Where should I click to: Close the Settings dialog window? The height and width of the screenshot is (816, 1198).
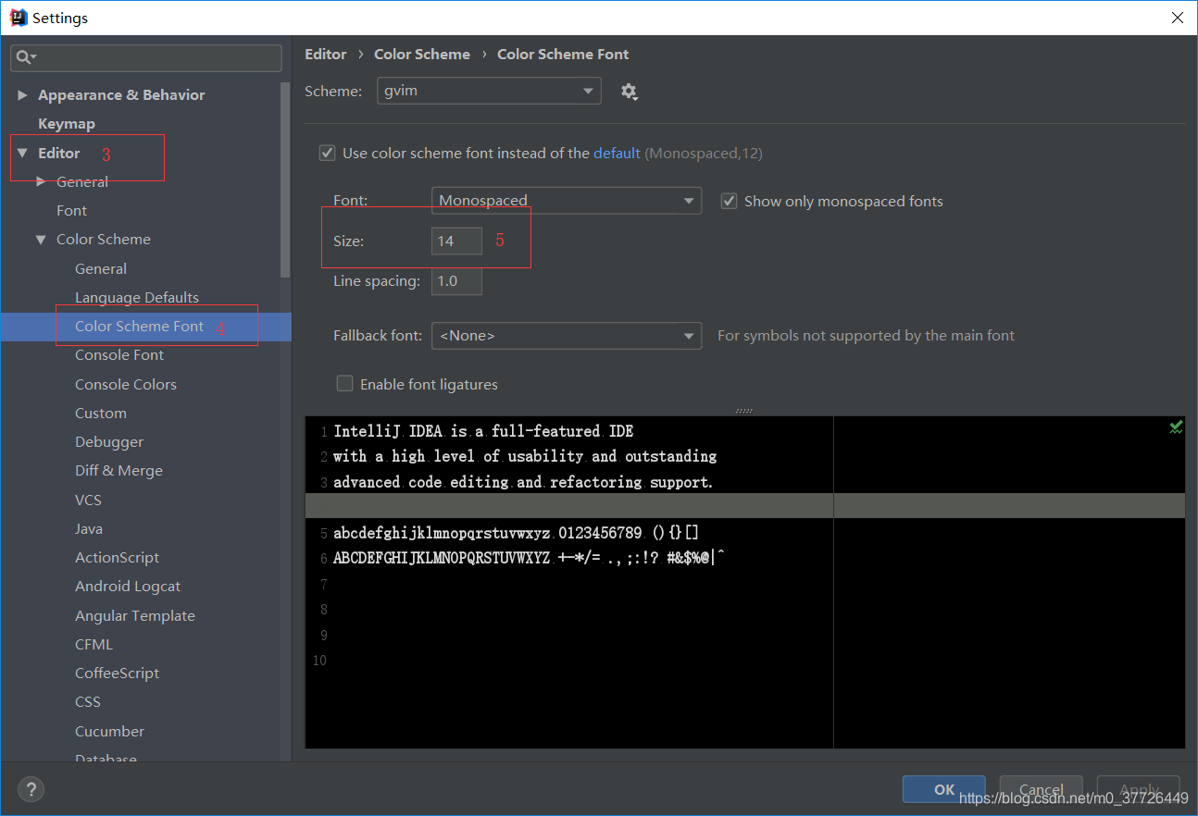click(x=1177, y=18)
